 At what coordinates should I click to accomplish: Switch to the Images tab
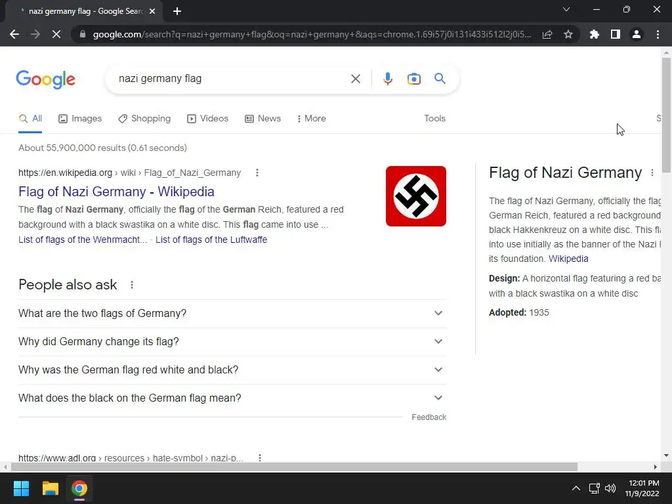pyautogui.click(x=80, y=119)
